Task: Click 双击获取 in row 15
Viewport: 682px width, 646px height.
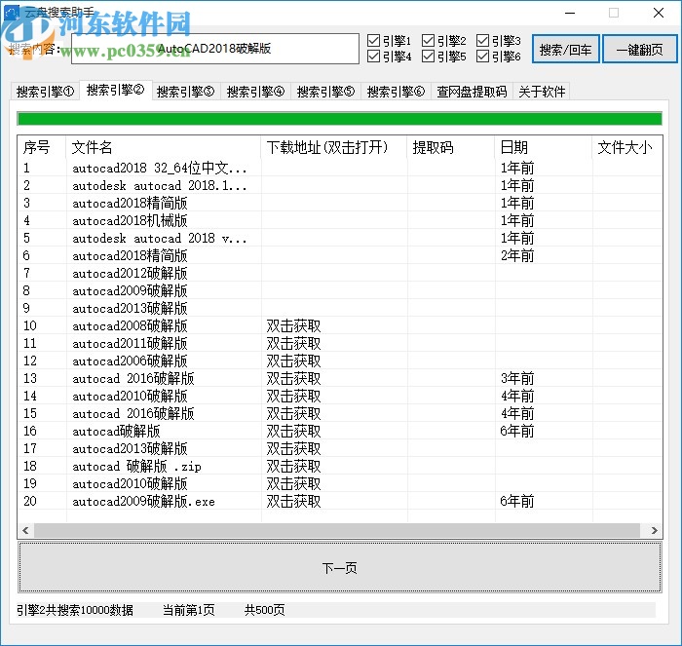Action: (x=293, y=414)
